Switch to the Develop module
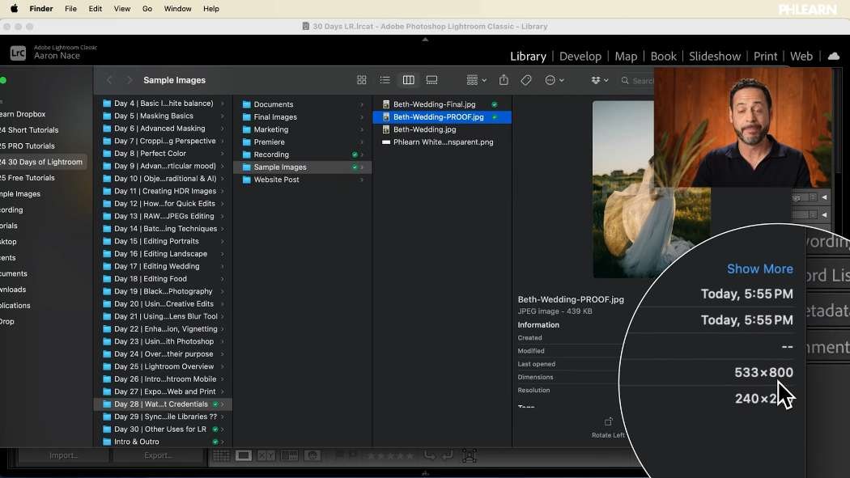This screenshot has width=850, height=478. 580,57
